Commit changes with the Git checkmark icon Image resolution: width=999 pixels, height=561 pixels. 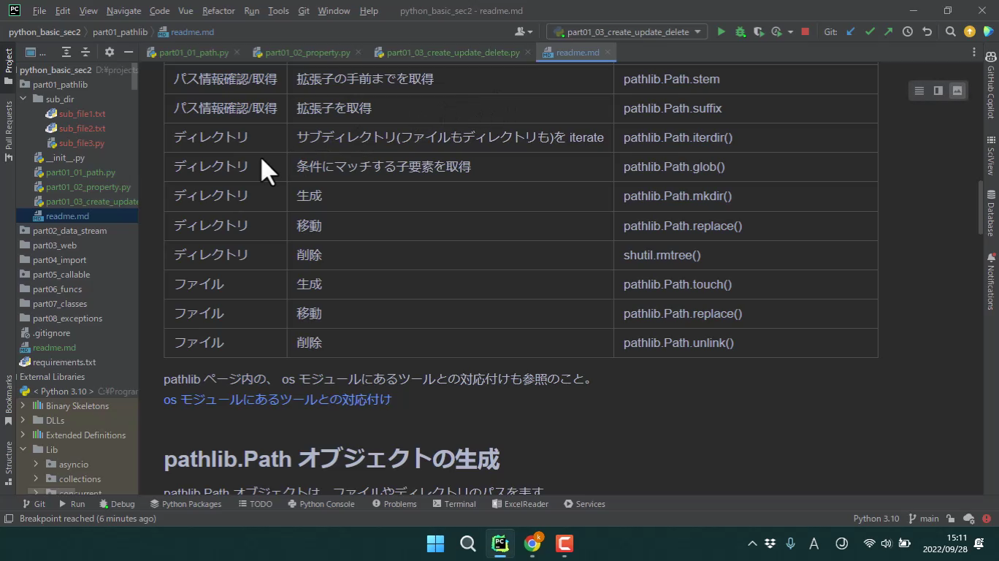tap(869, 32)
